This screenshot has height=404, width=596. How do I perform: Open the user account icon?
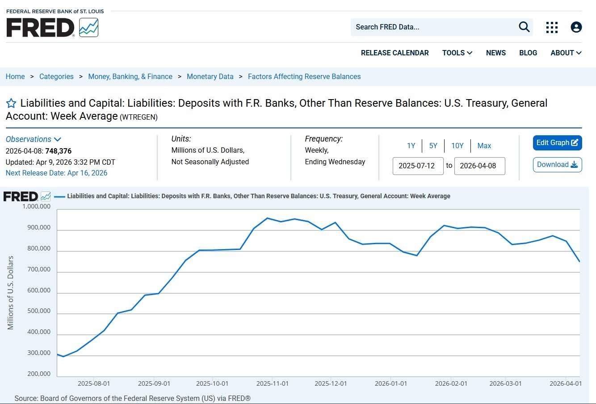576,27
